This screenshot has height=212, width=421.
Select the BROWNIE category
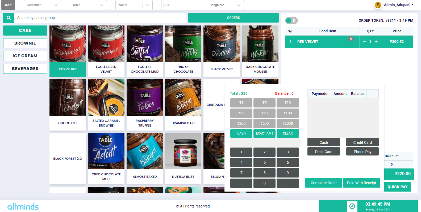pyautogui.click(x=25, y=43)
